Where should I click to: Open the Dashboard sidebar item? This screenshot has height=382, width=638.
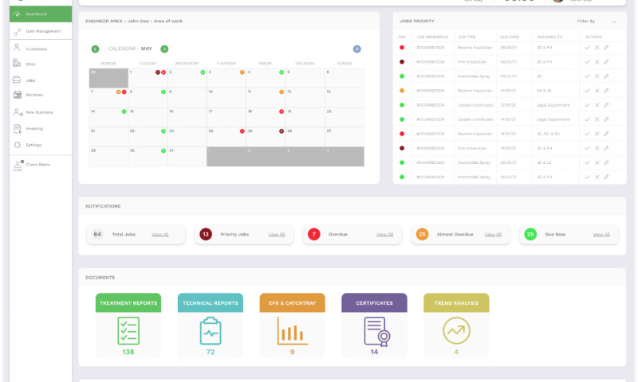[41, 14]
